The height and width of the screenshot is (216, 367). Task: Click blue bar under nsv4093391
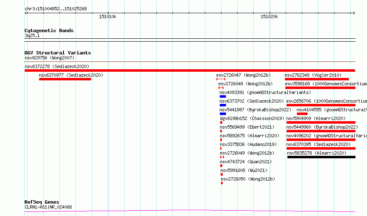tap(223, 96)
